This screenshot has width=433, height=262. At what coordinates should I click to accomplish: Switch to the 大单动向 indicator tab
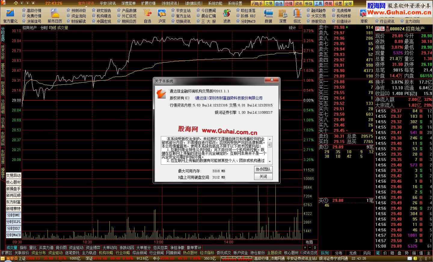pyautogui.click(x=110, y=248)
